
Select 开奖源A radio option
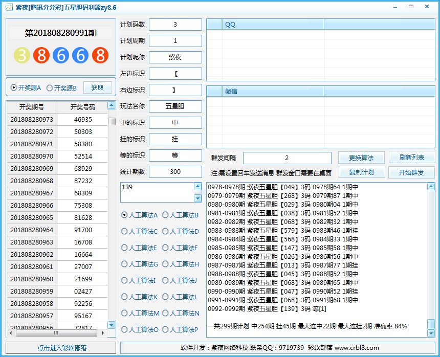click(14, 88)
